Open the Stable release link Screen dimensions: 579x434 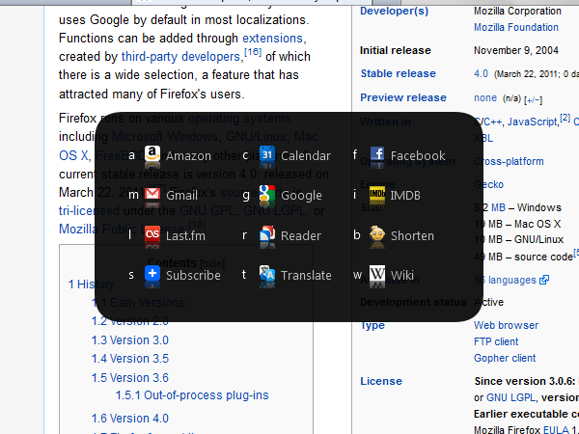pyautogui.click(x=398, y=73)
